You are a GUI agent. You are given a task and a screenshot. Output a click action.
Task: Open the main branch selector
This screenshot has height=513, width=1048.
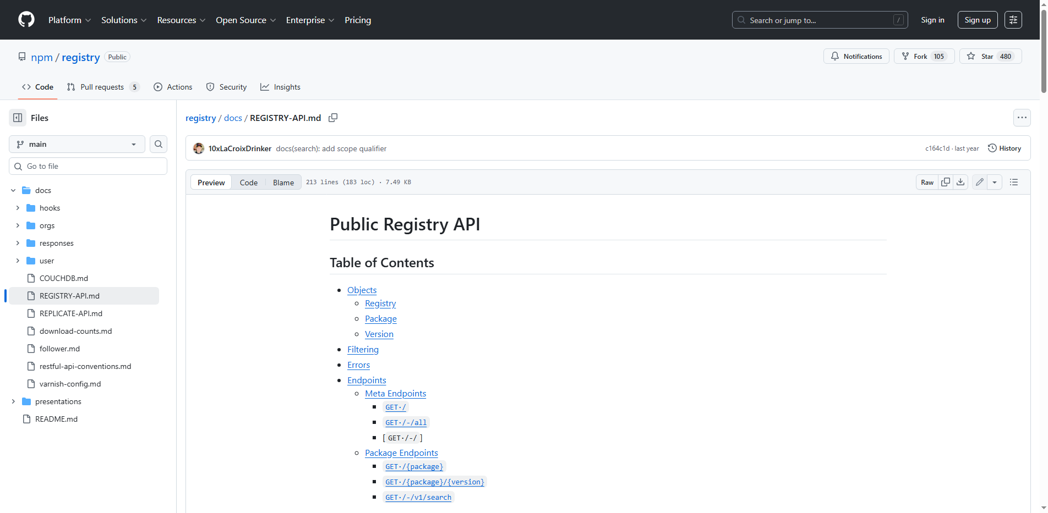click(77, 144)
